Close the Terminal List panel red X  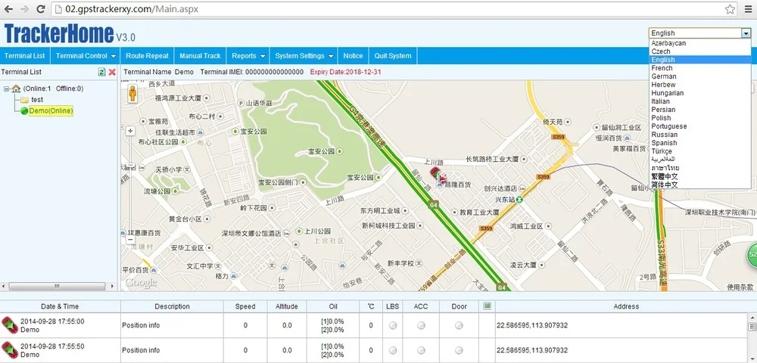[x=112, y=72]
